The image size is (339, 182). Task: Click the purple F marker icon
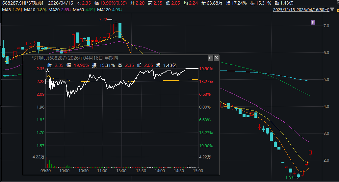point(313,22)
